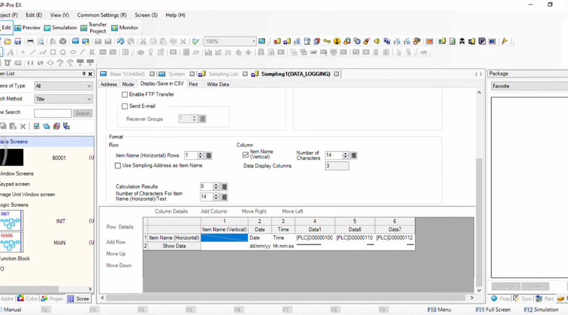Image resolution: width=568 pixels, height=315 pixels.
Task: Click the Preview mode button
Action: 28,28
